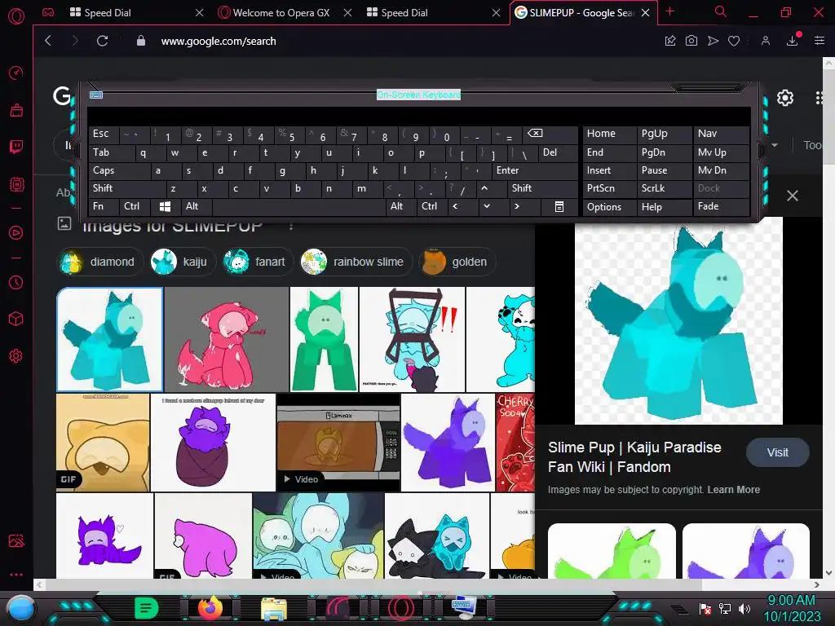The width and height of the screenshot is (835, 626).
Task: Open the profile account icon
Action: click(765, 41)
